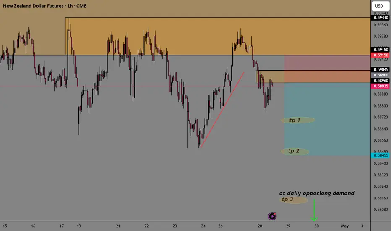Viewport: 391px width, 231px height.
Task: Click the 19 date on time axis
Action: [x=79, y=226]
